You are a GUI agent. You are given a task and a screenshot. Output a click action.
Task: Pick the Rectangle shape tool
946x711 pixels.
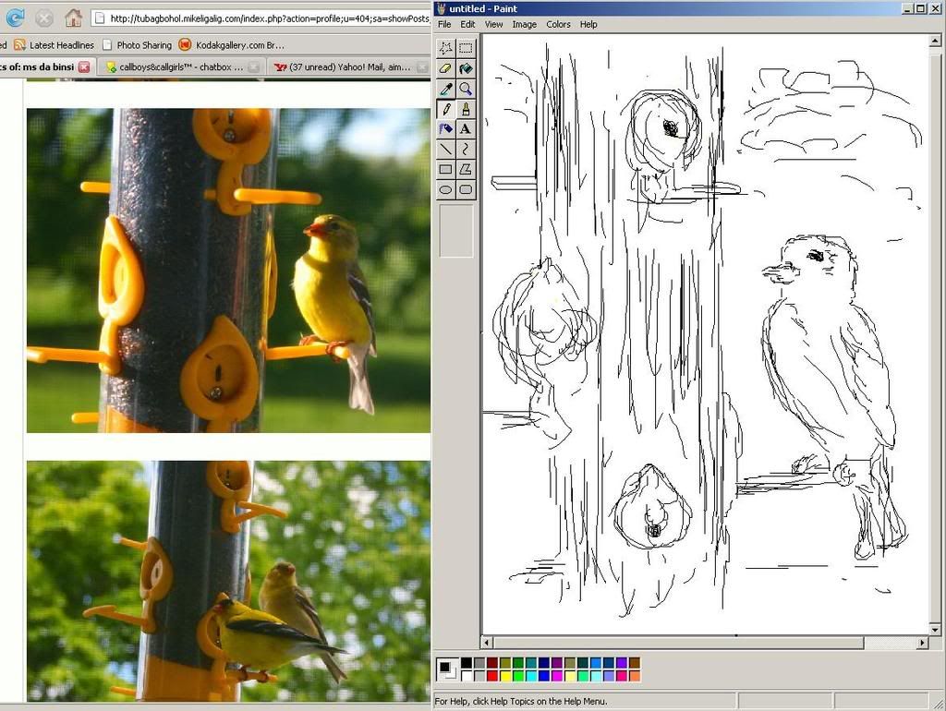(446, 170)
